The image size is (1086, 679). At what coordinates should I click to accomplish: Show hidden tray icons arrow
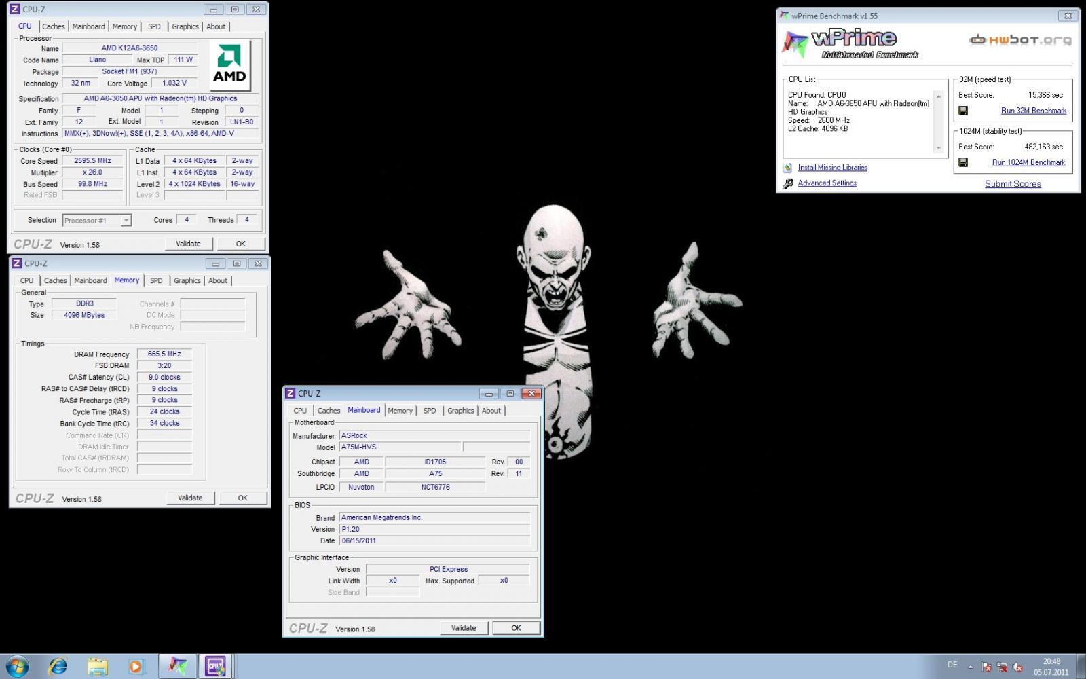[x=970, y=667]
